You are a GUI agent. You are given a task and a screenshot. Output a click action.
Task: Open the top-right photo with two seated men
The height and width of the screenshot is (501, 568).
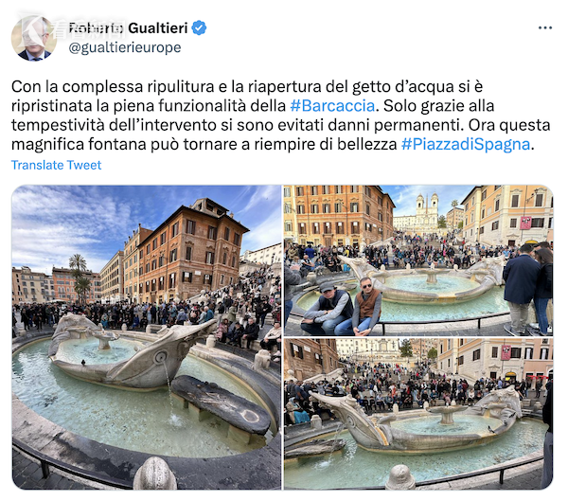418,260
